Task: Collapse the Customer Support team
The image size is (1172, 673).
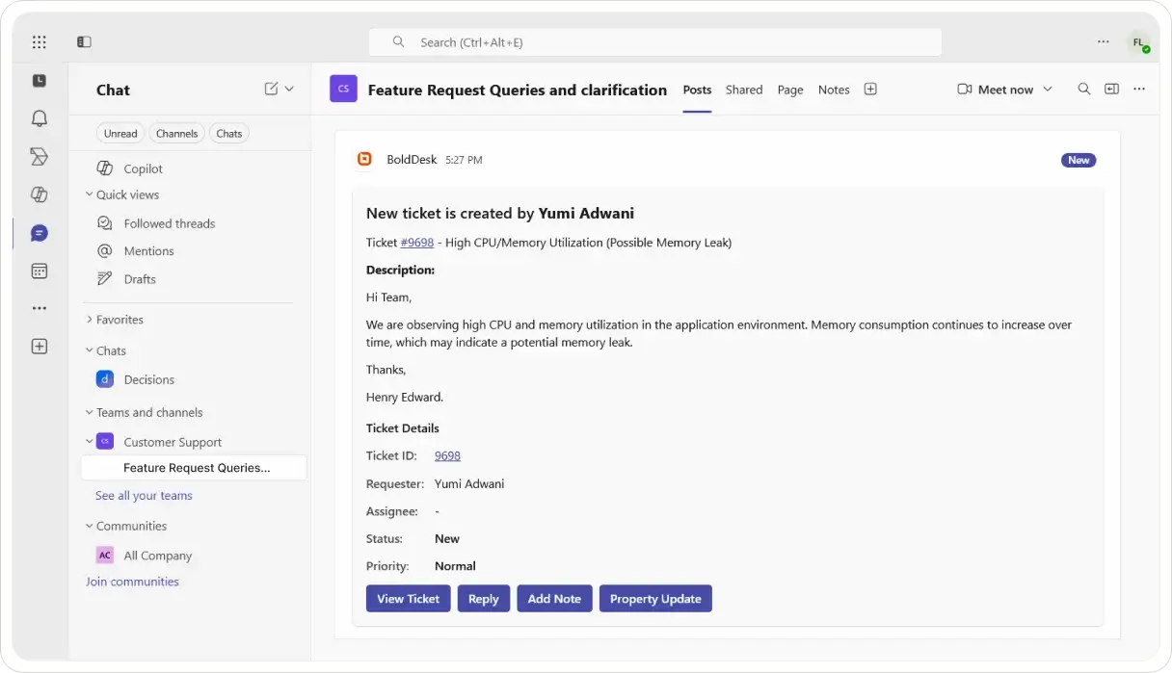Action: point(90,442)
